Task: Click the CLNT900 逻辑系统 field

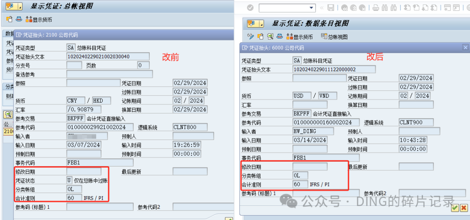Action: pyautogui.click(x=416, y=122)
